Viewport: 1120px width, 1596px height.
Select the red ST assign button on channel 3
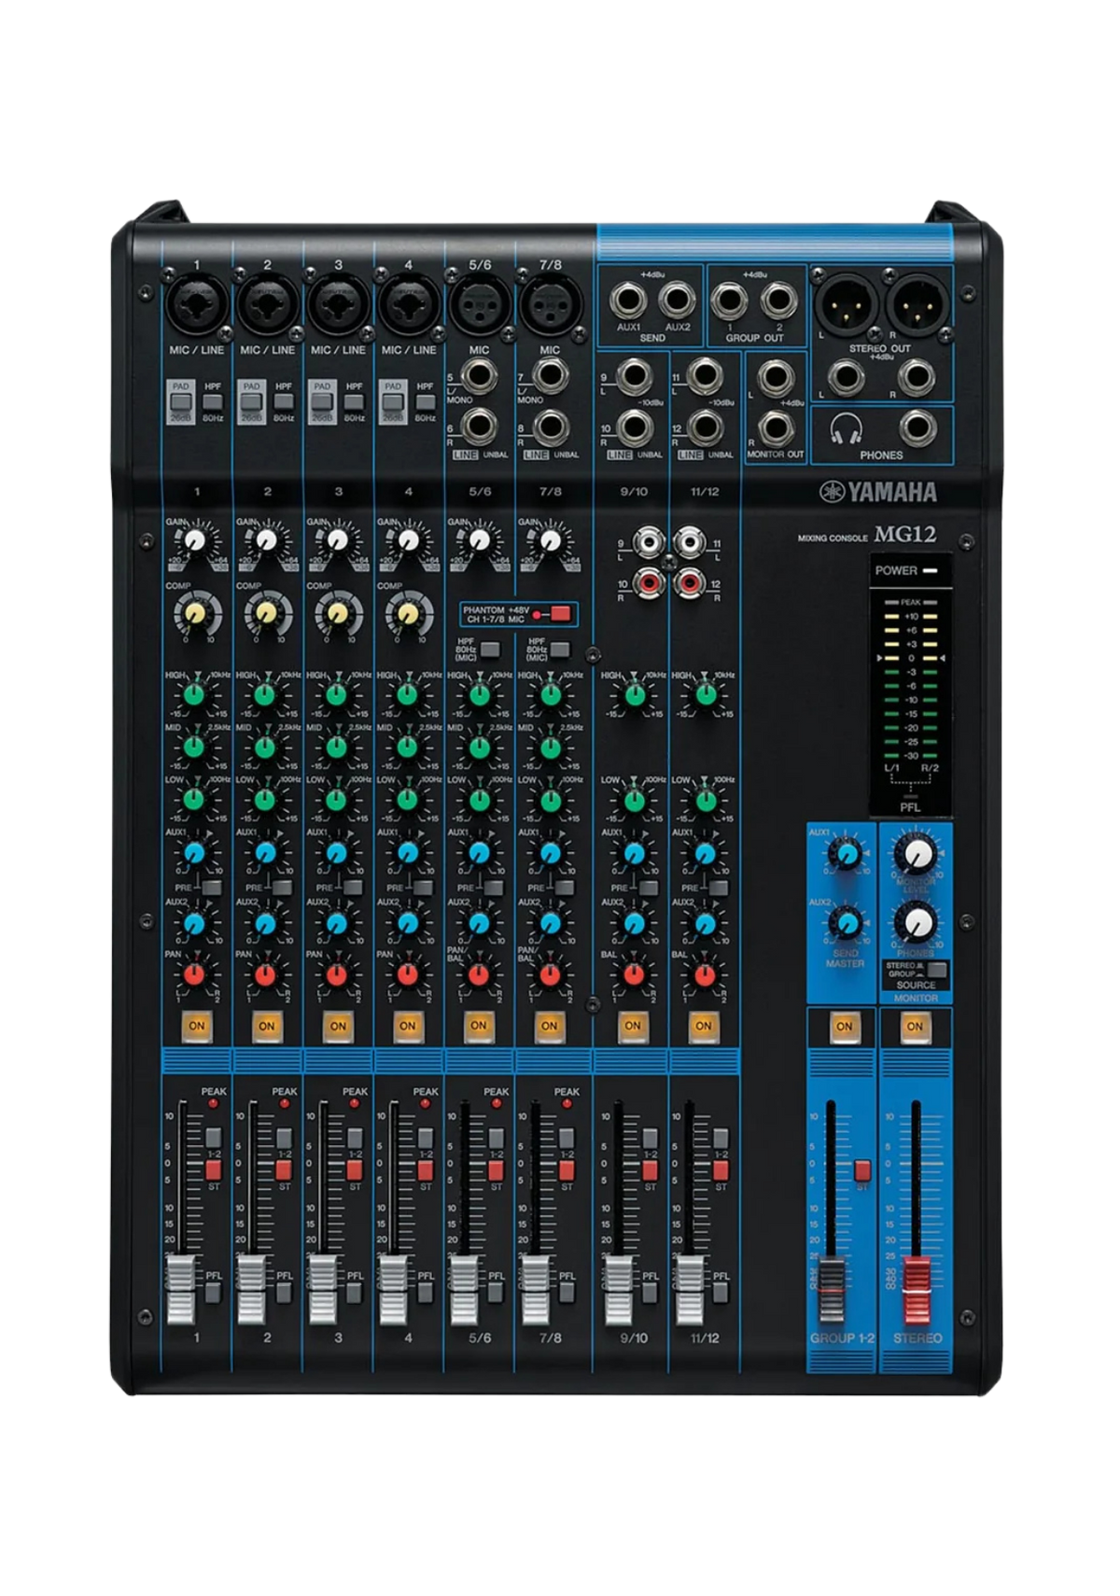point(354,1169)
